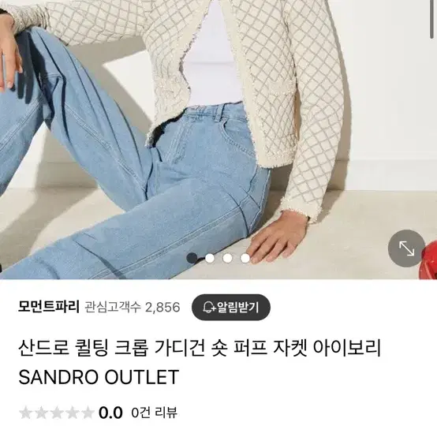Click the vertical scrollbar at the right edge

[x=431, y=19]
